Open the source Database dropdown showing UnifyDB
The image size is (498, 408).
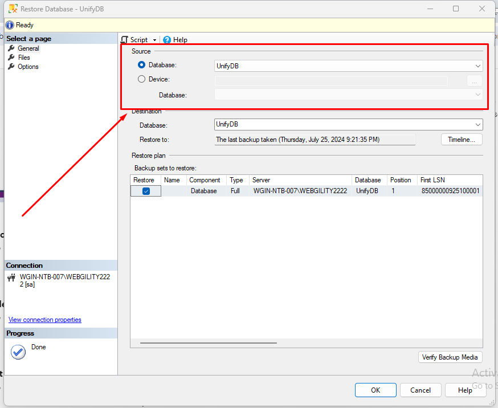(x=478, y=66)
